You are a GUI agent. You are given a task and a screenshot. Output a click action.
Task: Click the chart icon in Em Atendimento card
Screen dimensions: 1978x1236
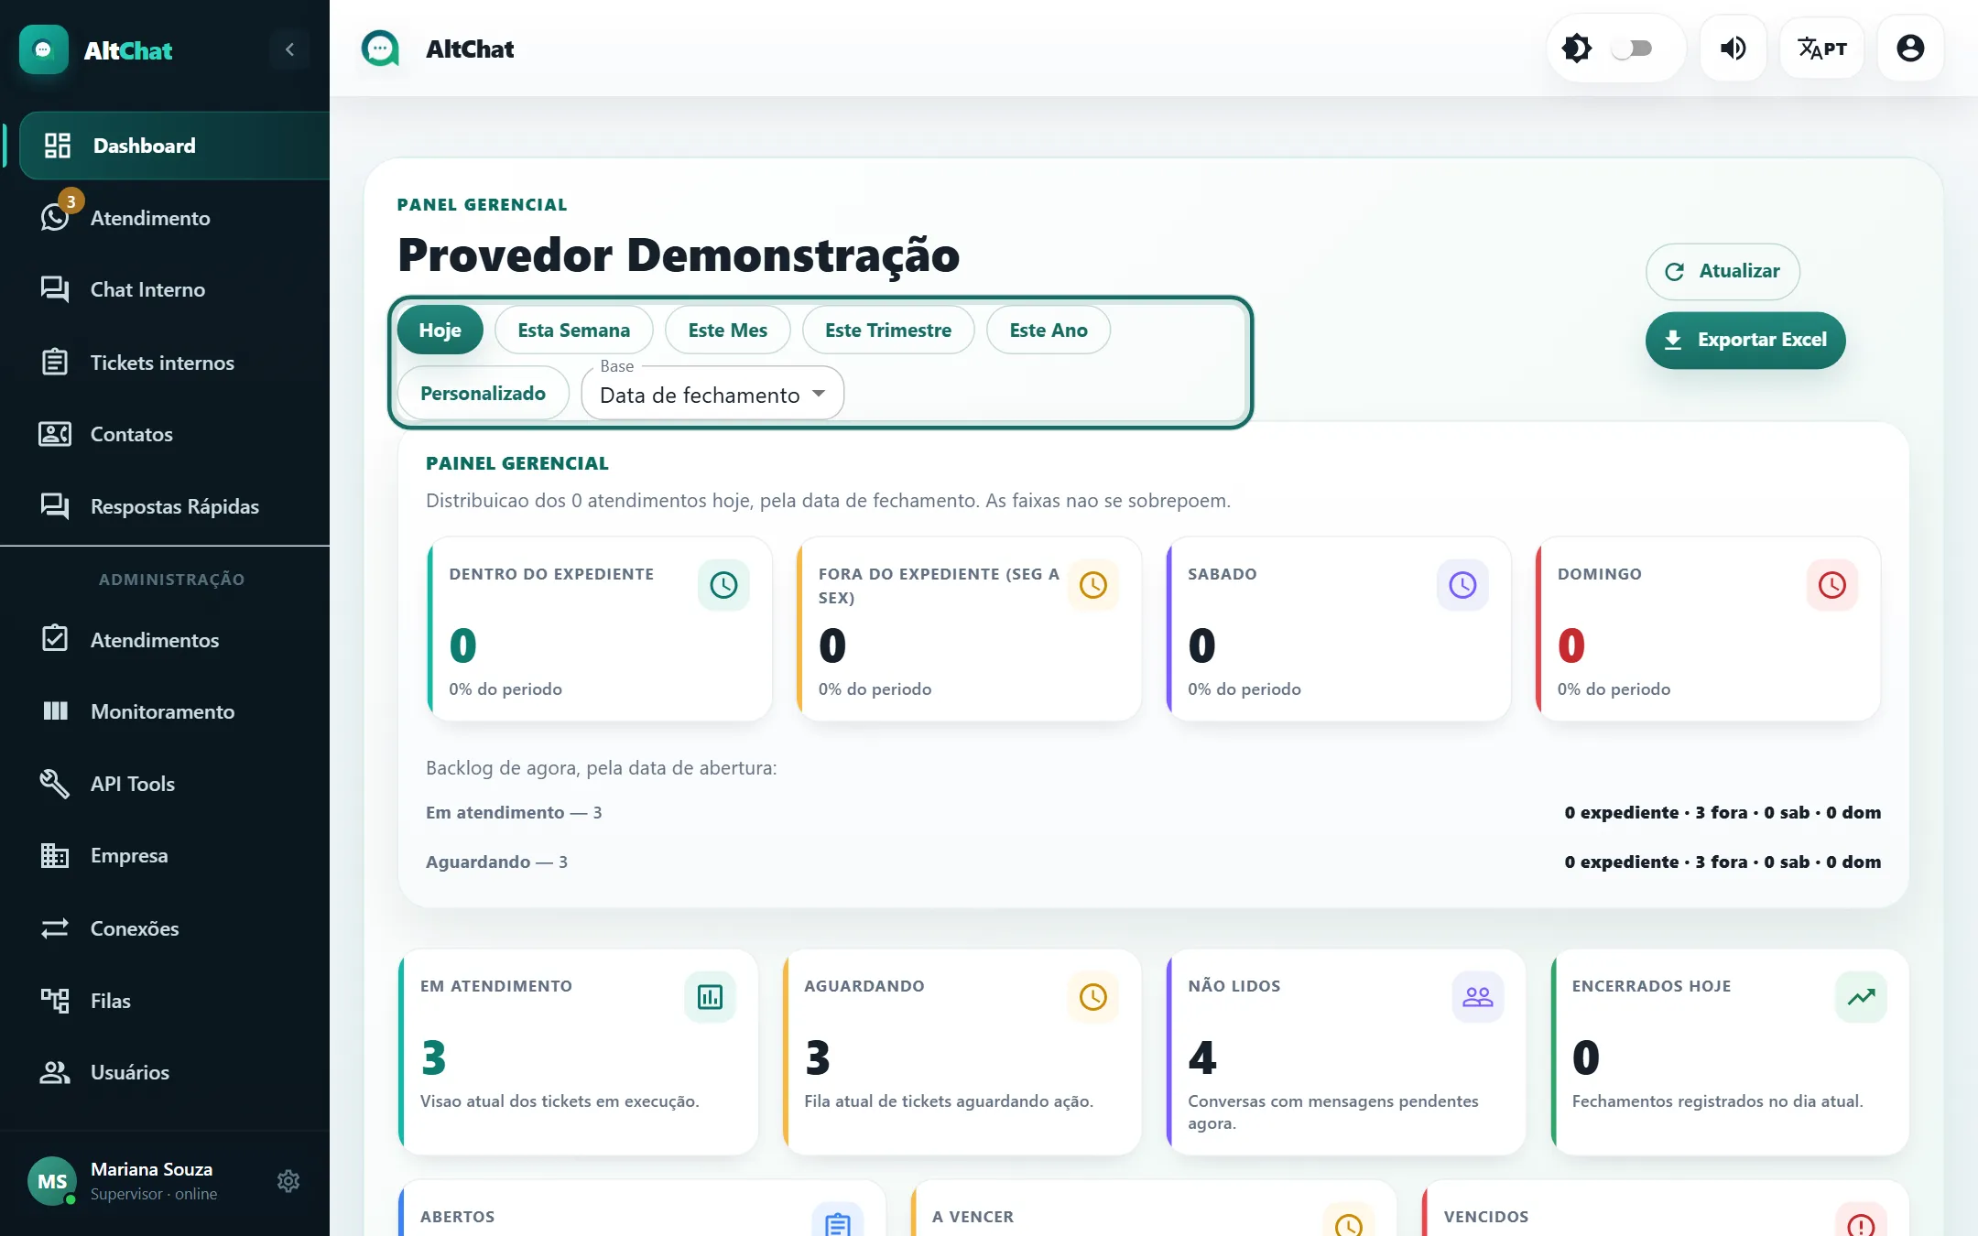[710, 997]
